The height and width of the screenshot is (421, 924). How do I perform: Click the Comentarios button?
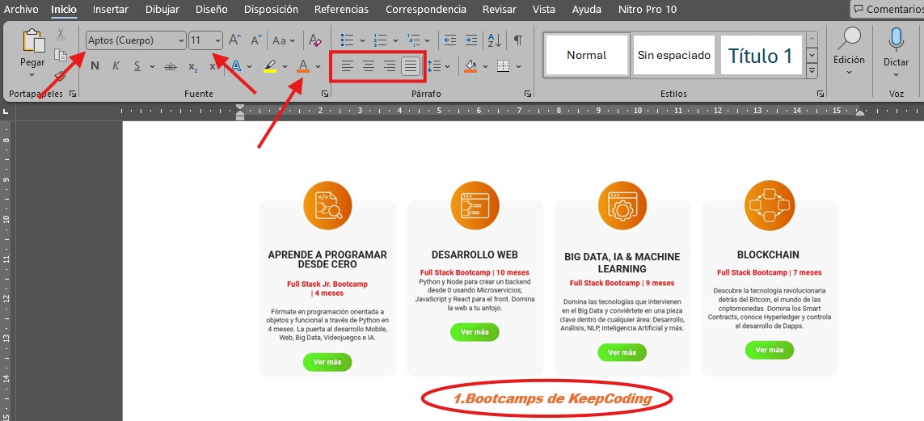click(888, 9)
